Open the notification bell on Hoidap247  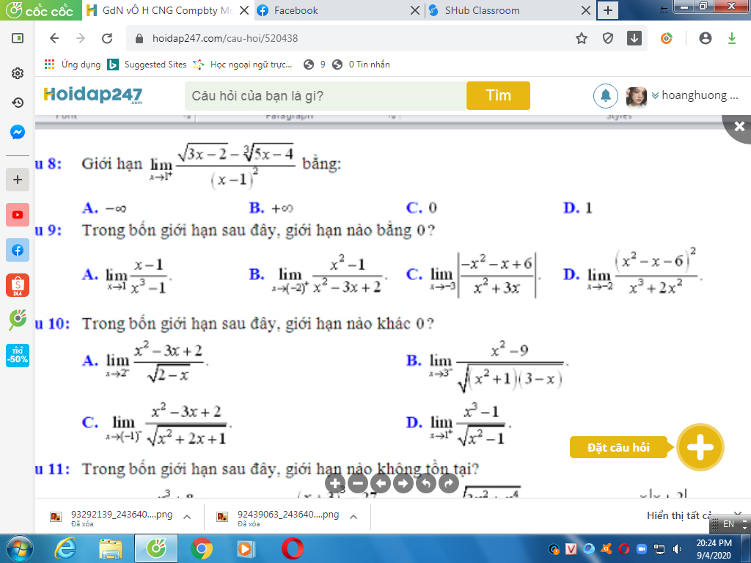(605, 96)
